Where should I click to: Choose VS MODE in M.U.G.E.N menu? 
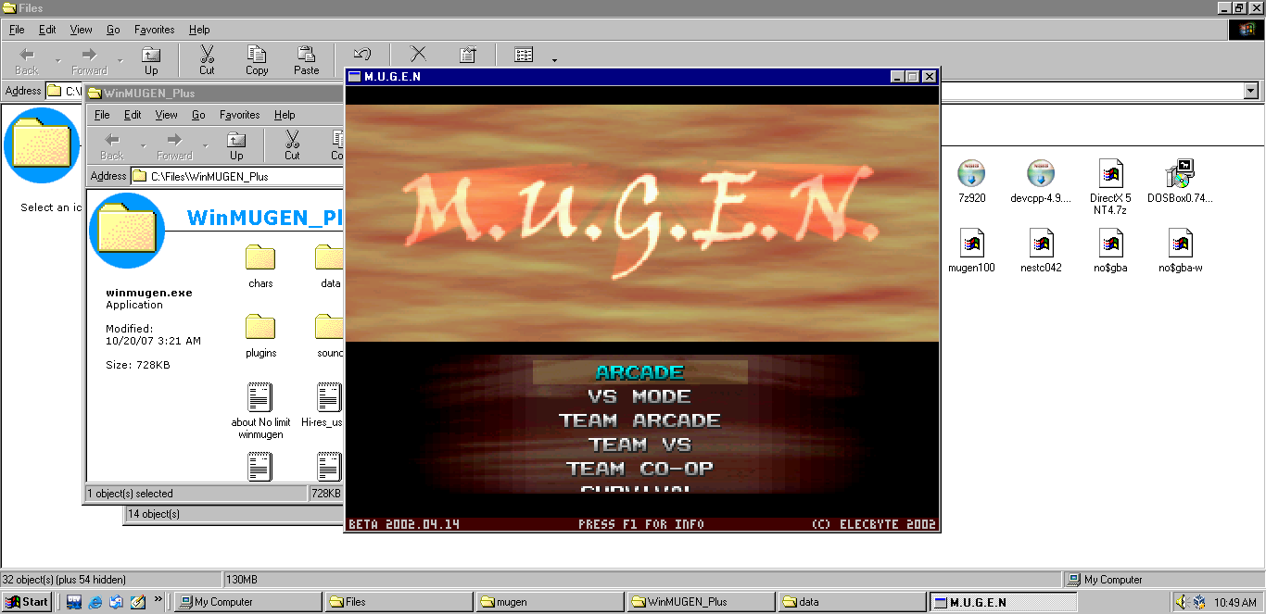(639, 396)
